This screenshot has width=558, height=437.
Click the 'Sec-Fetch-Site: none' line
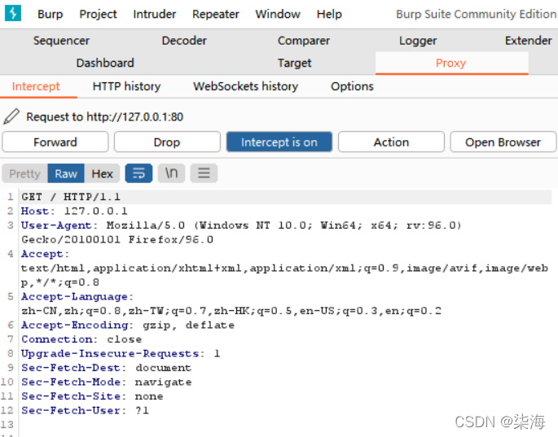[x=92, y=395]
